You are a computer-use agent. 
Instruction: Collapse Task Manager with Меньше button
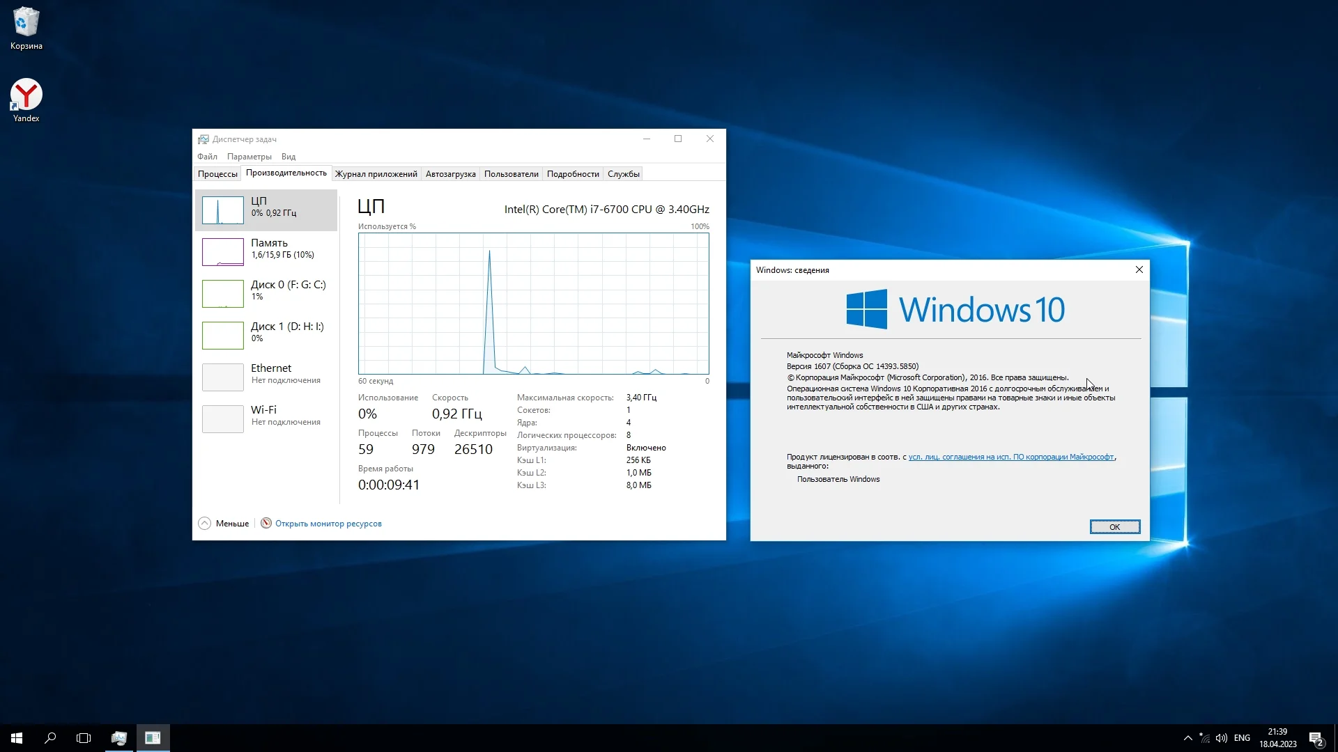(x=224, y=524)
